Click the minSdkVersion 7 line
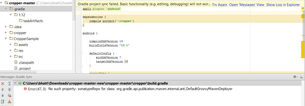 click(109, 57)
